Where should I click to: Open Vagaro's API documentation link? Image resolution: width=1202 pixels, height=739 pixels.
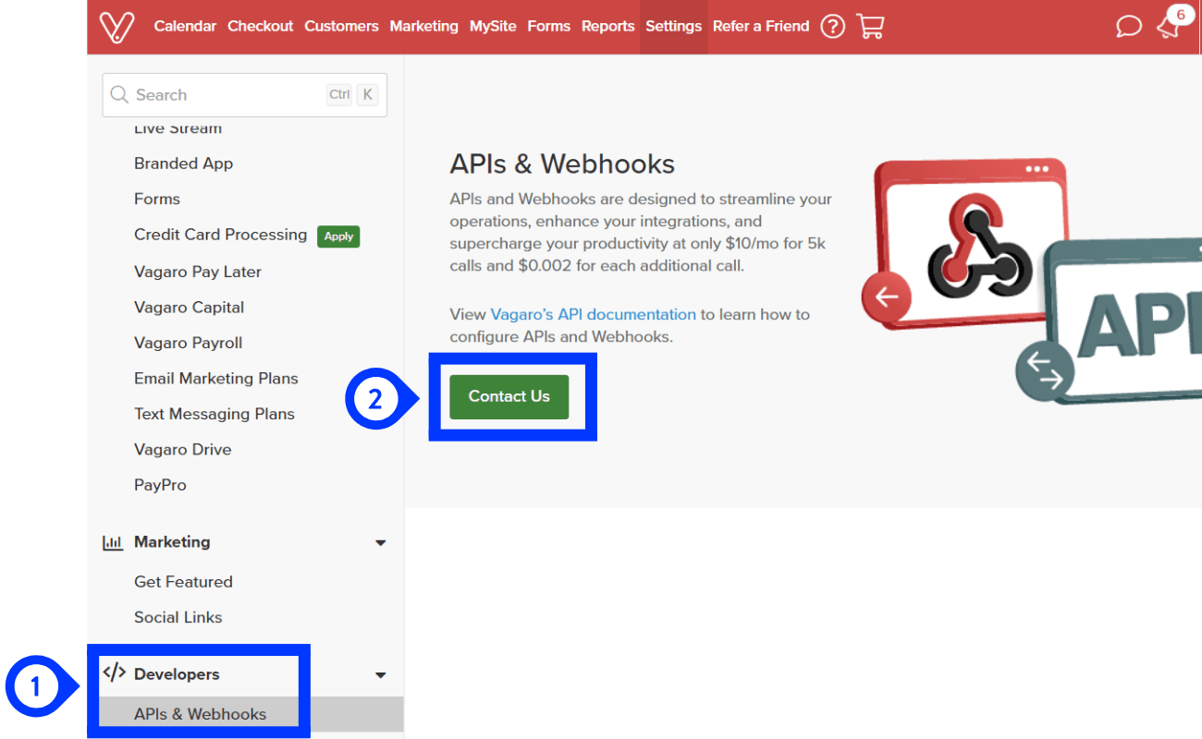(x=593, y=314)
